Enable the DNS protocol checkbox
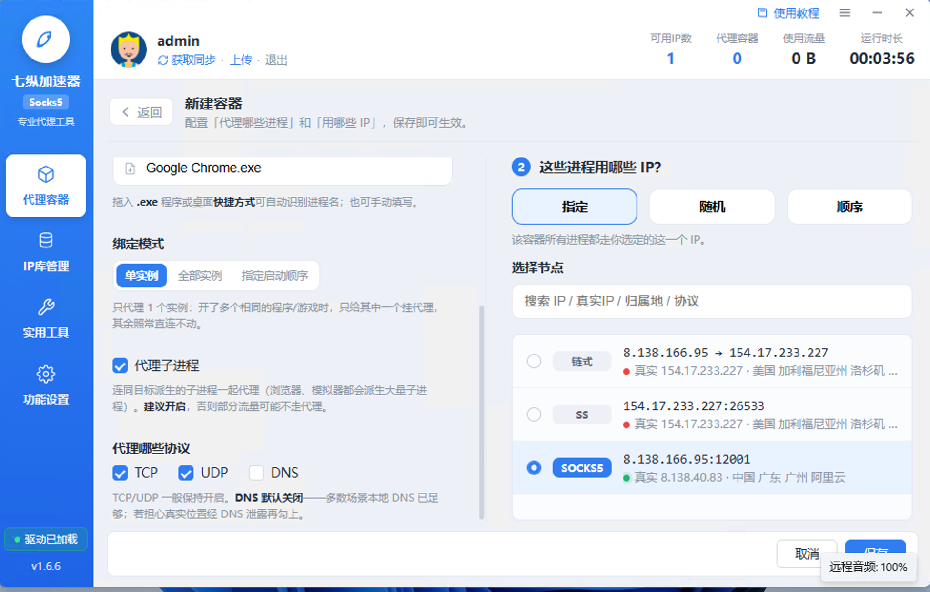The height and width of the screenshot is (592, 930). coord(256,473)
